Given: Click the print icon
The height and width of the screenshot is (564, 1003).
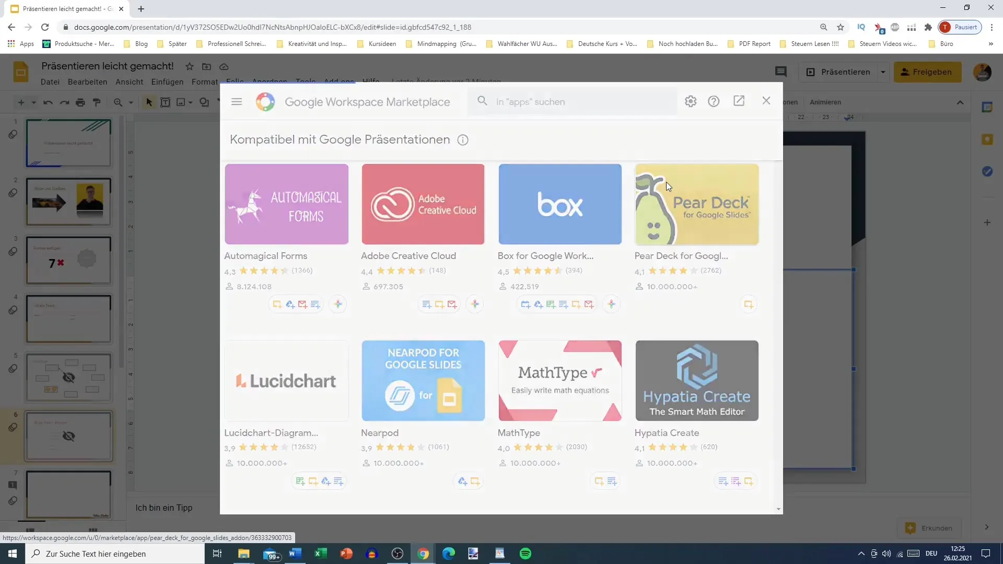Looking at the screenshot, I should (80, 102).
